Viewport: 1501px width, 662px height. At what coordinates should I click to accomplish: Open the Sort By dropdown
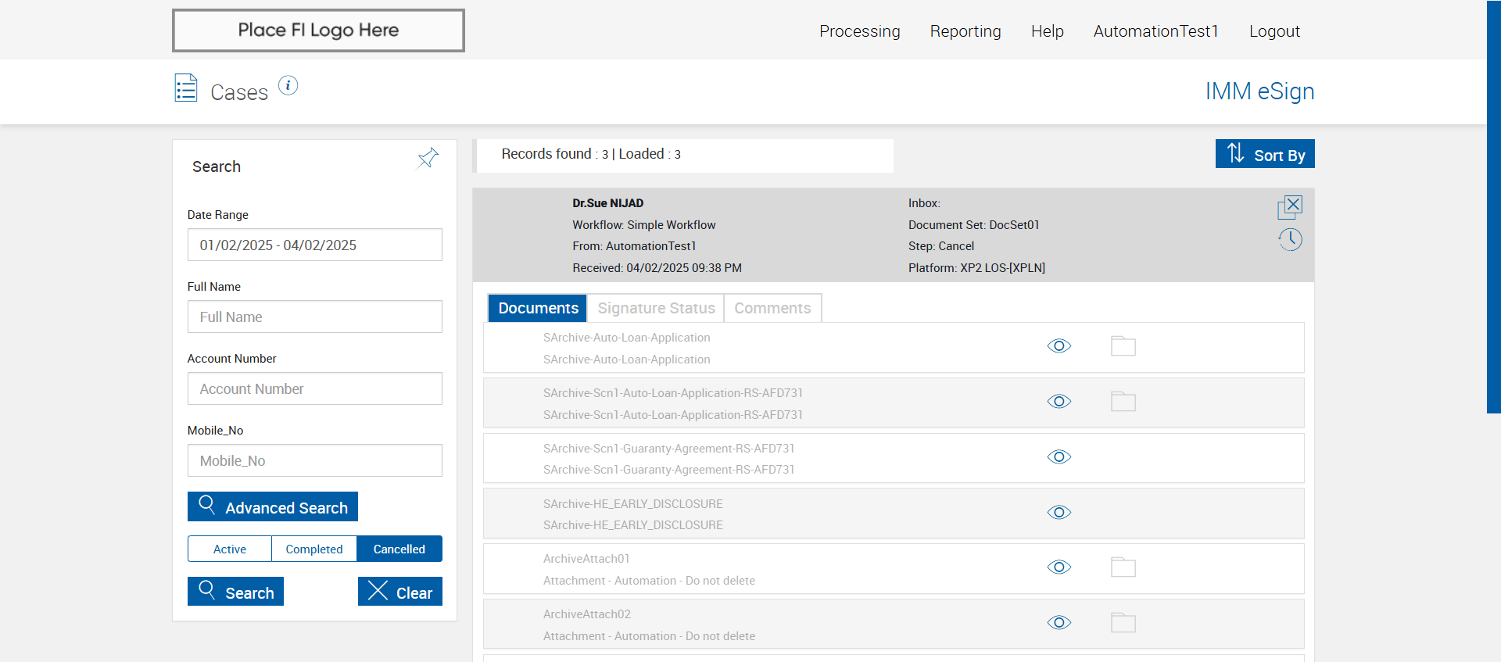1264,154
